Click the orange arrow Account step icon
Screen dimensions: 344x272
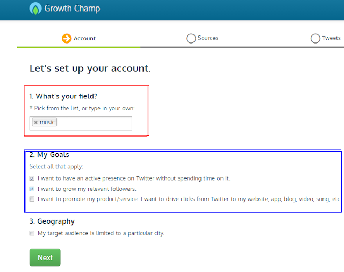click(67, 38)
